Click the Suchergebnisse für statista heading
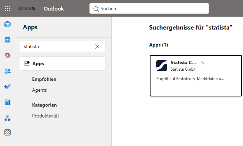The height and width of the screenshot is (146, 243). point(191,28)
